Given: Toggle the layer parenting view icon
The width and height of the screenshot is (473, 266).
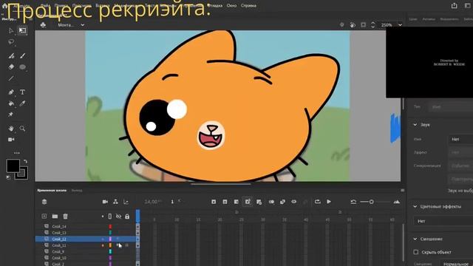Looking at the screenshot, I should [x=115, y=202].
